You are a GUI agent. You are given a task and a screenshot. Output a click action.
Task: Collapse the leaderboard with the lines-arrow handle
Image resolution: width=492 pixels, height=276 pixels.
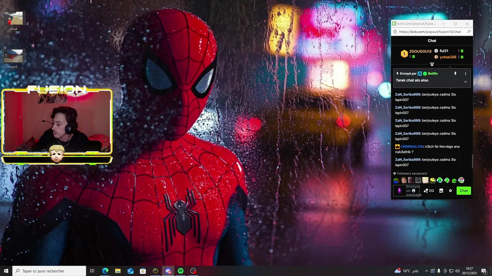432,64
